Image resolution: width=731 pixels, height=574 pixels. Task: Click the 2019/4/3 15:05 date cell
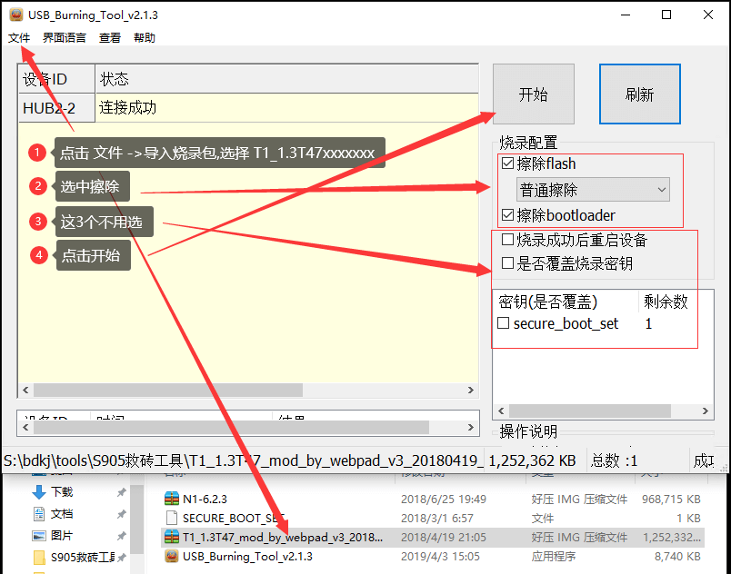pos(440,557)
